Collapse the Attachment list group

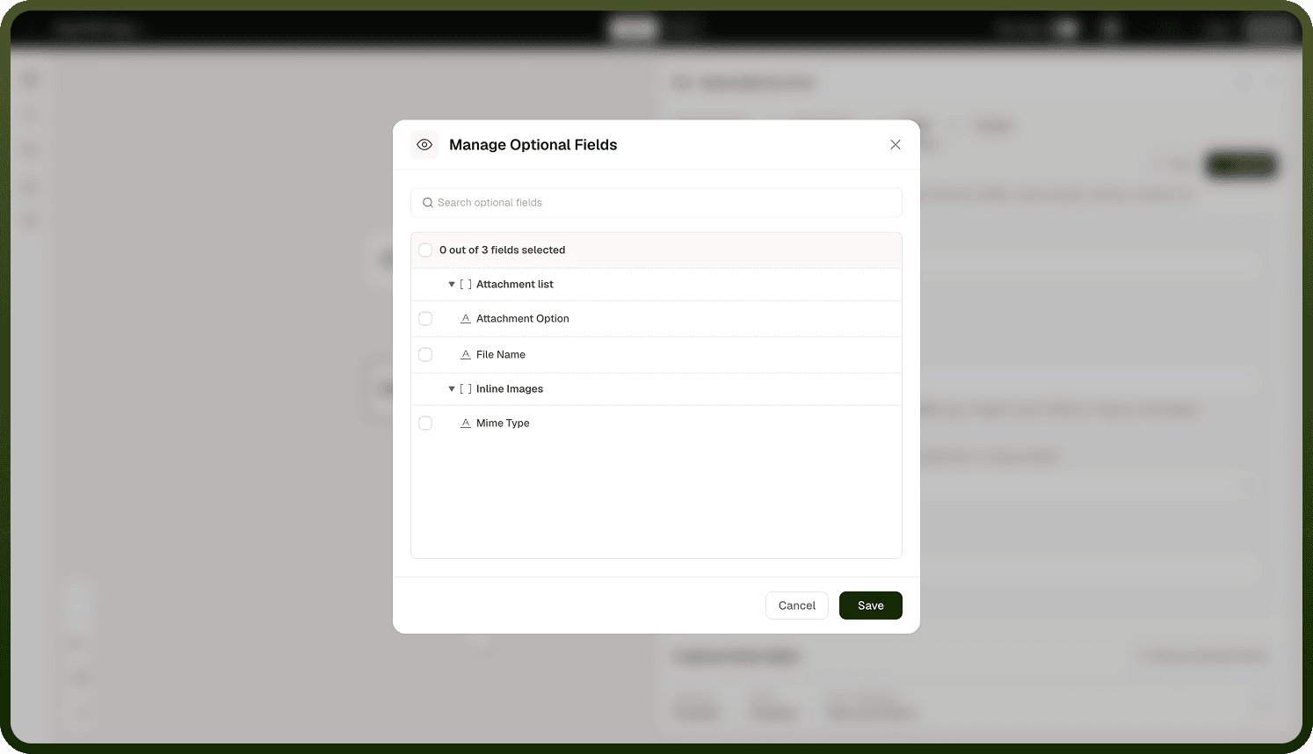[x=452, y=285]
